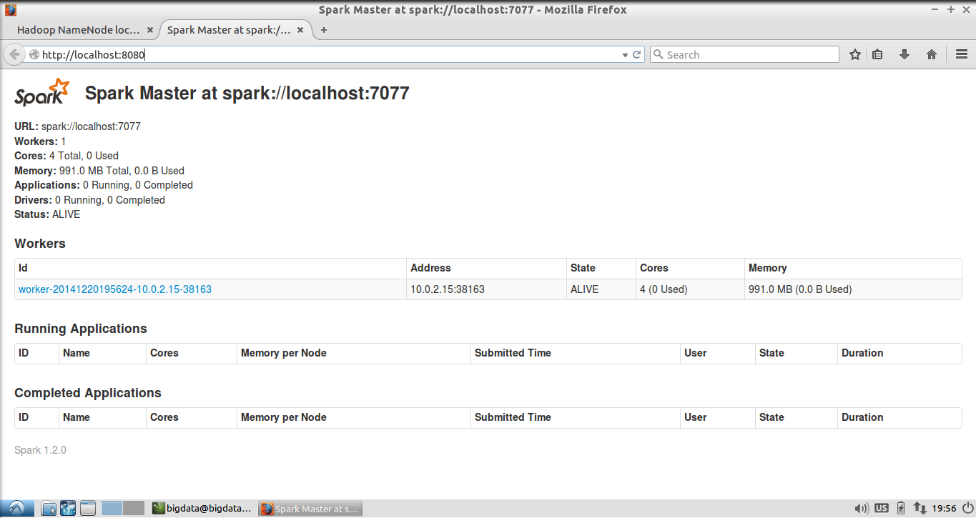
Task: Close the Hadoop NameNode tab
Action: pos(150,30)
